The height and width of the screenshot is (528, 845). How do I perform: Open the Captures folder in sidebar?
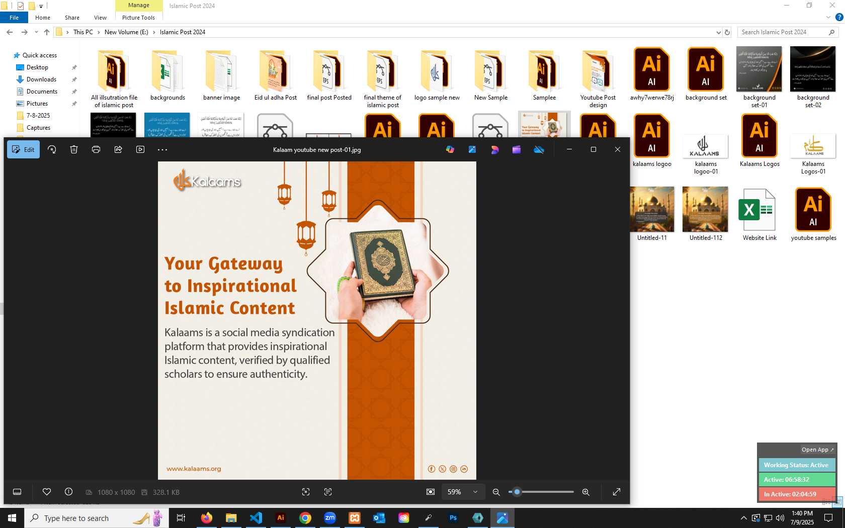[x=38, y=128]
